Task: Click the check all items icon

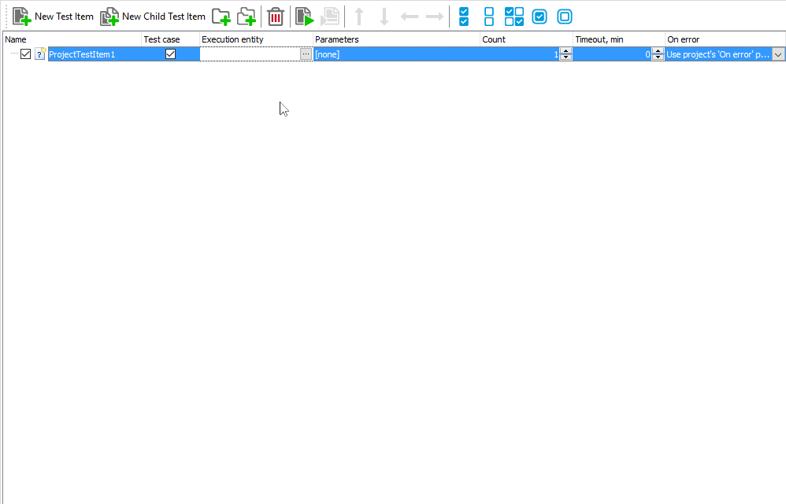Action: click(x=464, y=17)
